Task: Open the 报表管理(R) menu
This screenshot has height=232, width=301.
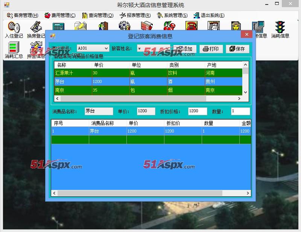Action: [x=135, y=15]
